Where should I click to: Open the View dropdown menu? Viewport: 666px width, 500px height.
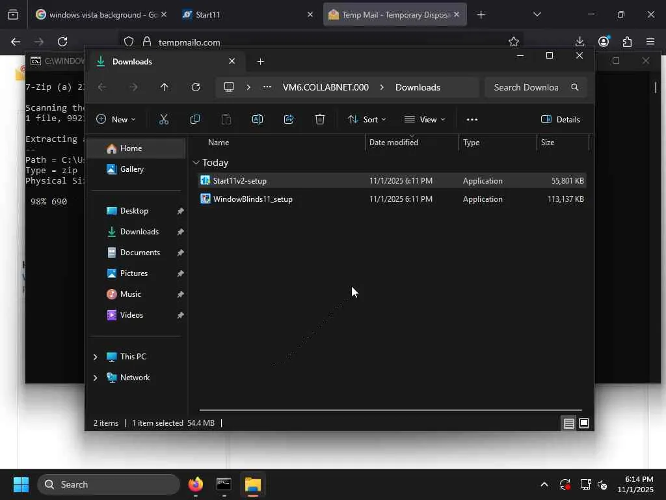click(425, 120)
